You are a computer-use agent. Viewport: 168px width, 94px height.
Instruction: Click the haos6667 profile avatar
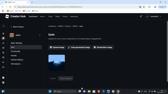[147, 16]
